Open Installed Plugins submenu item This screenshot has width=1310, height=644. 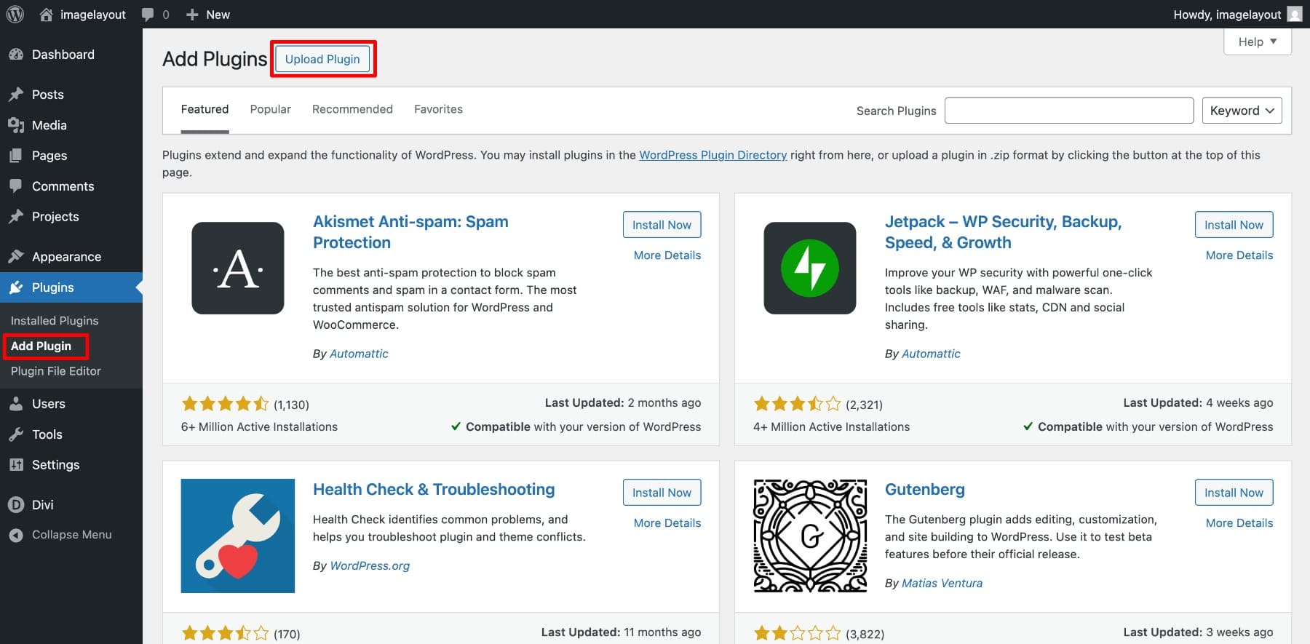55,321
